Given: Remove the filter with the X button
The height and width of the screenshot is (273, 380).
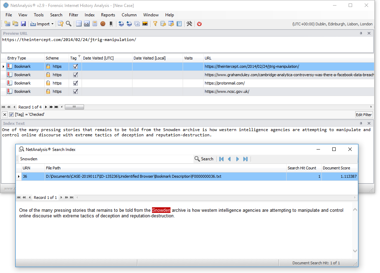Looking at the screenshot, I should point(5,114).
